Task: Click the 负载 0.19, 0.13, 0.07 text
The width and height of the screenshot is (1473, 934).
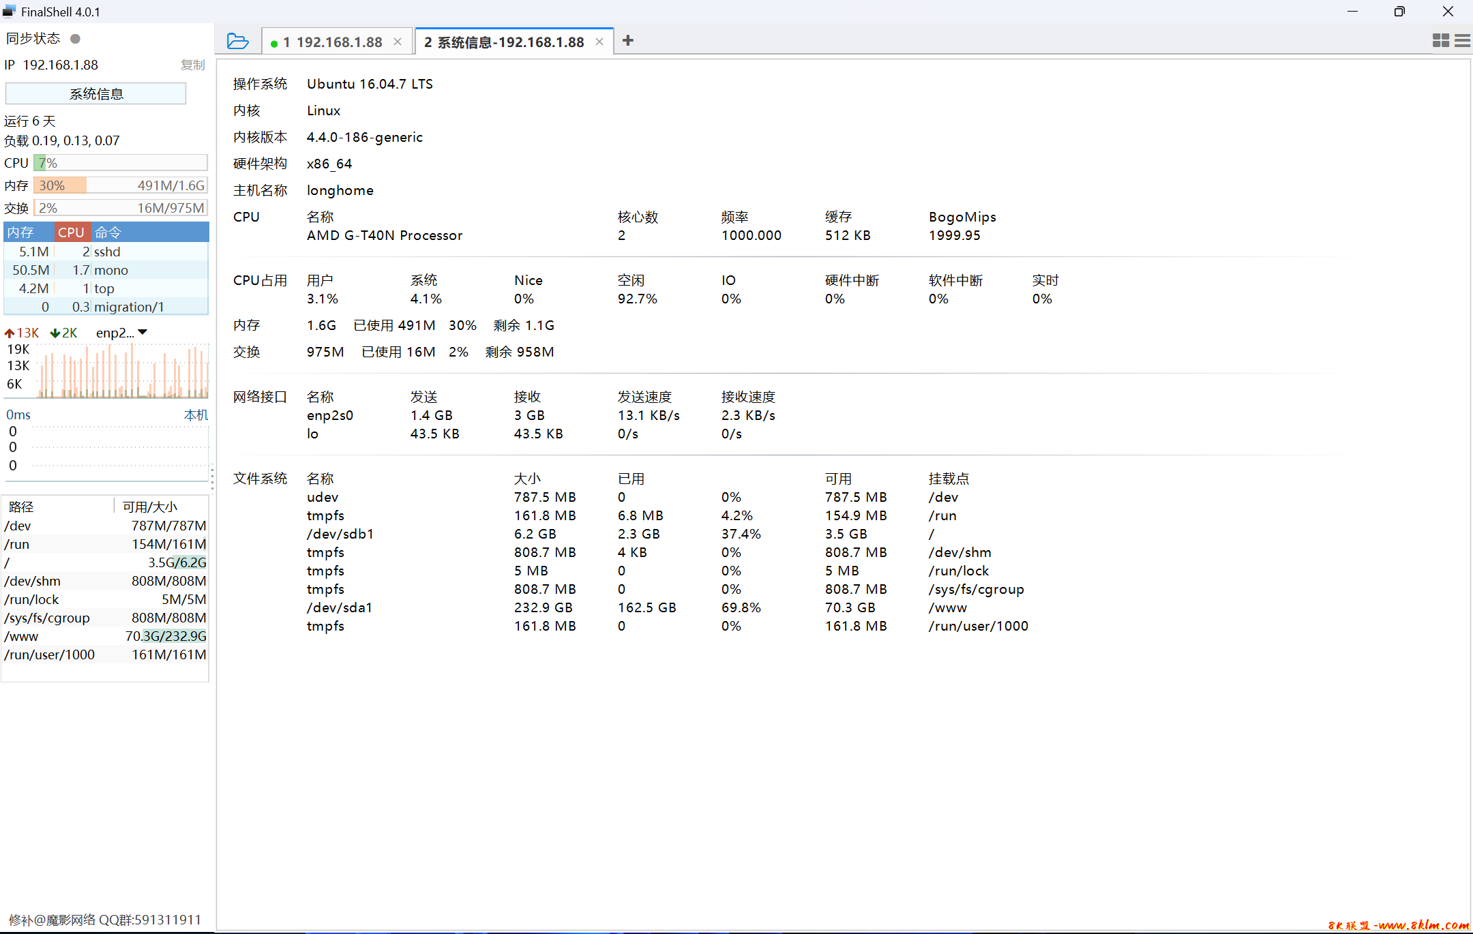Action: tap(62, 140)
